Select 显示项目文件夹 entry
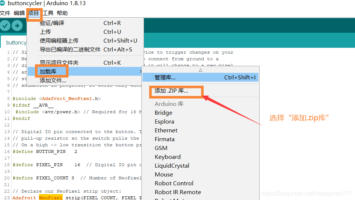 pos(85,63)
